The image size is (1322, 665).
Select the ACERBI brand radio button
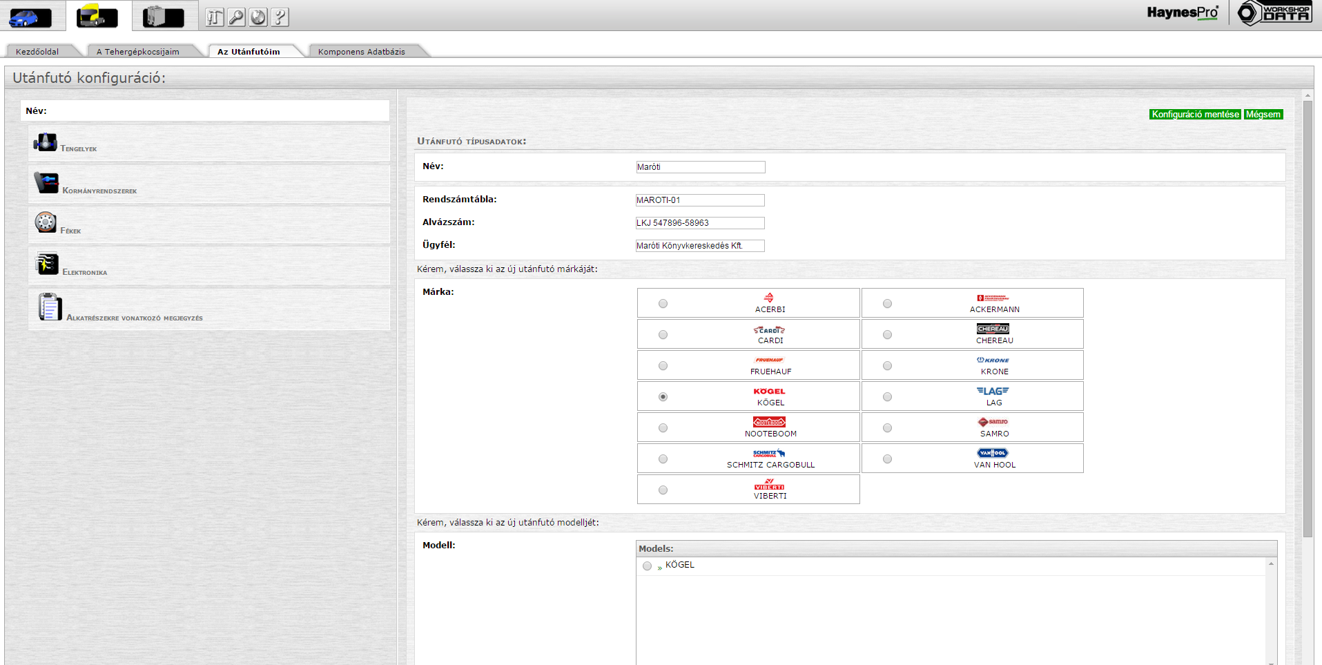pyautogui.click(x=663, y=304)
